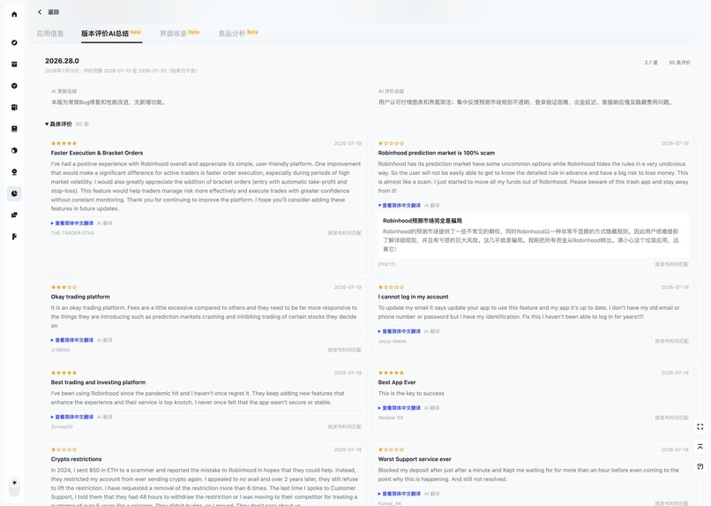Click 按发布时间匹配 on THE TRADER STAR card
This screenshot has height=506, width=711.
345,233
